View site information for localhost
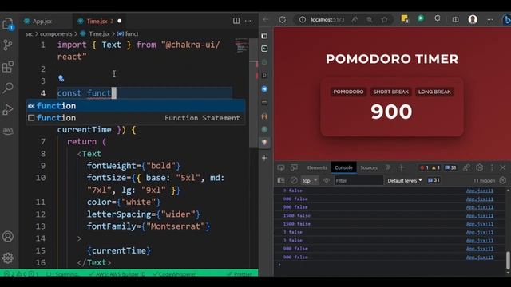This screenshot has width=511, height=287. click(303, 19)
